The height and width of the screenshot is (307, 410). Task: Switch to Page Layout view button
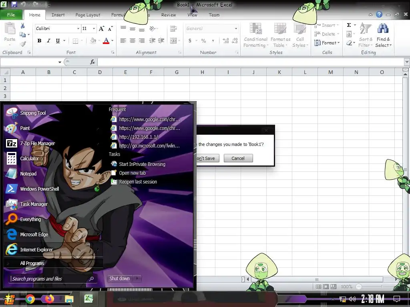tap(326, 287)
